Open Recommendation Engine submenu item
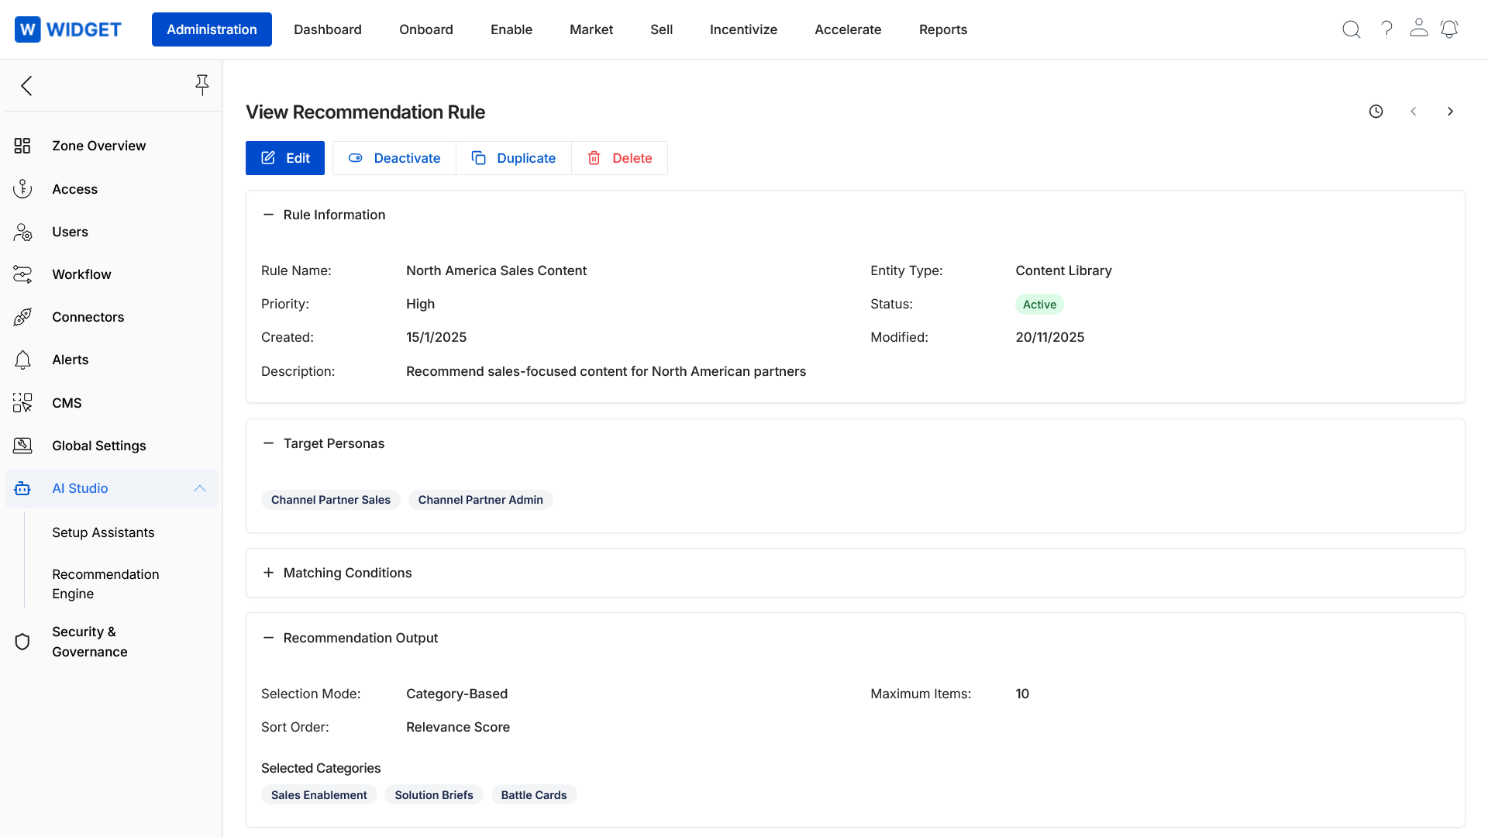This screenshot has height=837, width=1488. click(105, 584)
